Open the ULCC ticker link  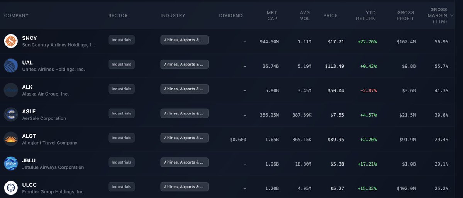coord(29,185)
